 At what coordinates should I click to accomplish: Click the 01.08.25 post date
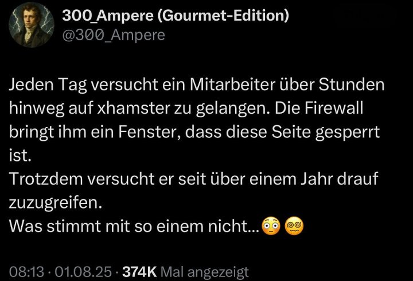(x=83, y=272)
